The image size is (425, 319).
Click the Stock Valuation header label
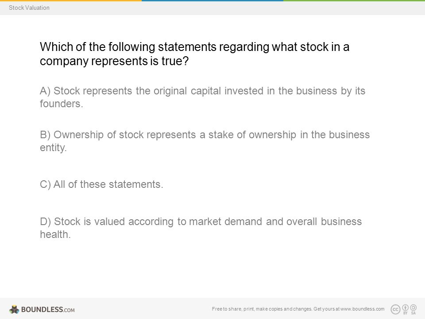click(29, 8)
